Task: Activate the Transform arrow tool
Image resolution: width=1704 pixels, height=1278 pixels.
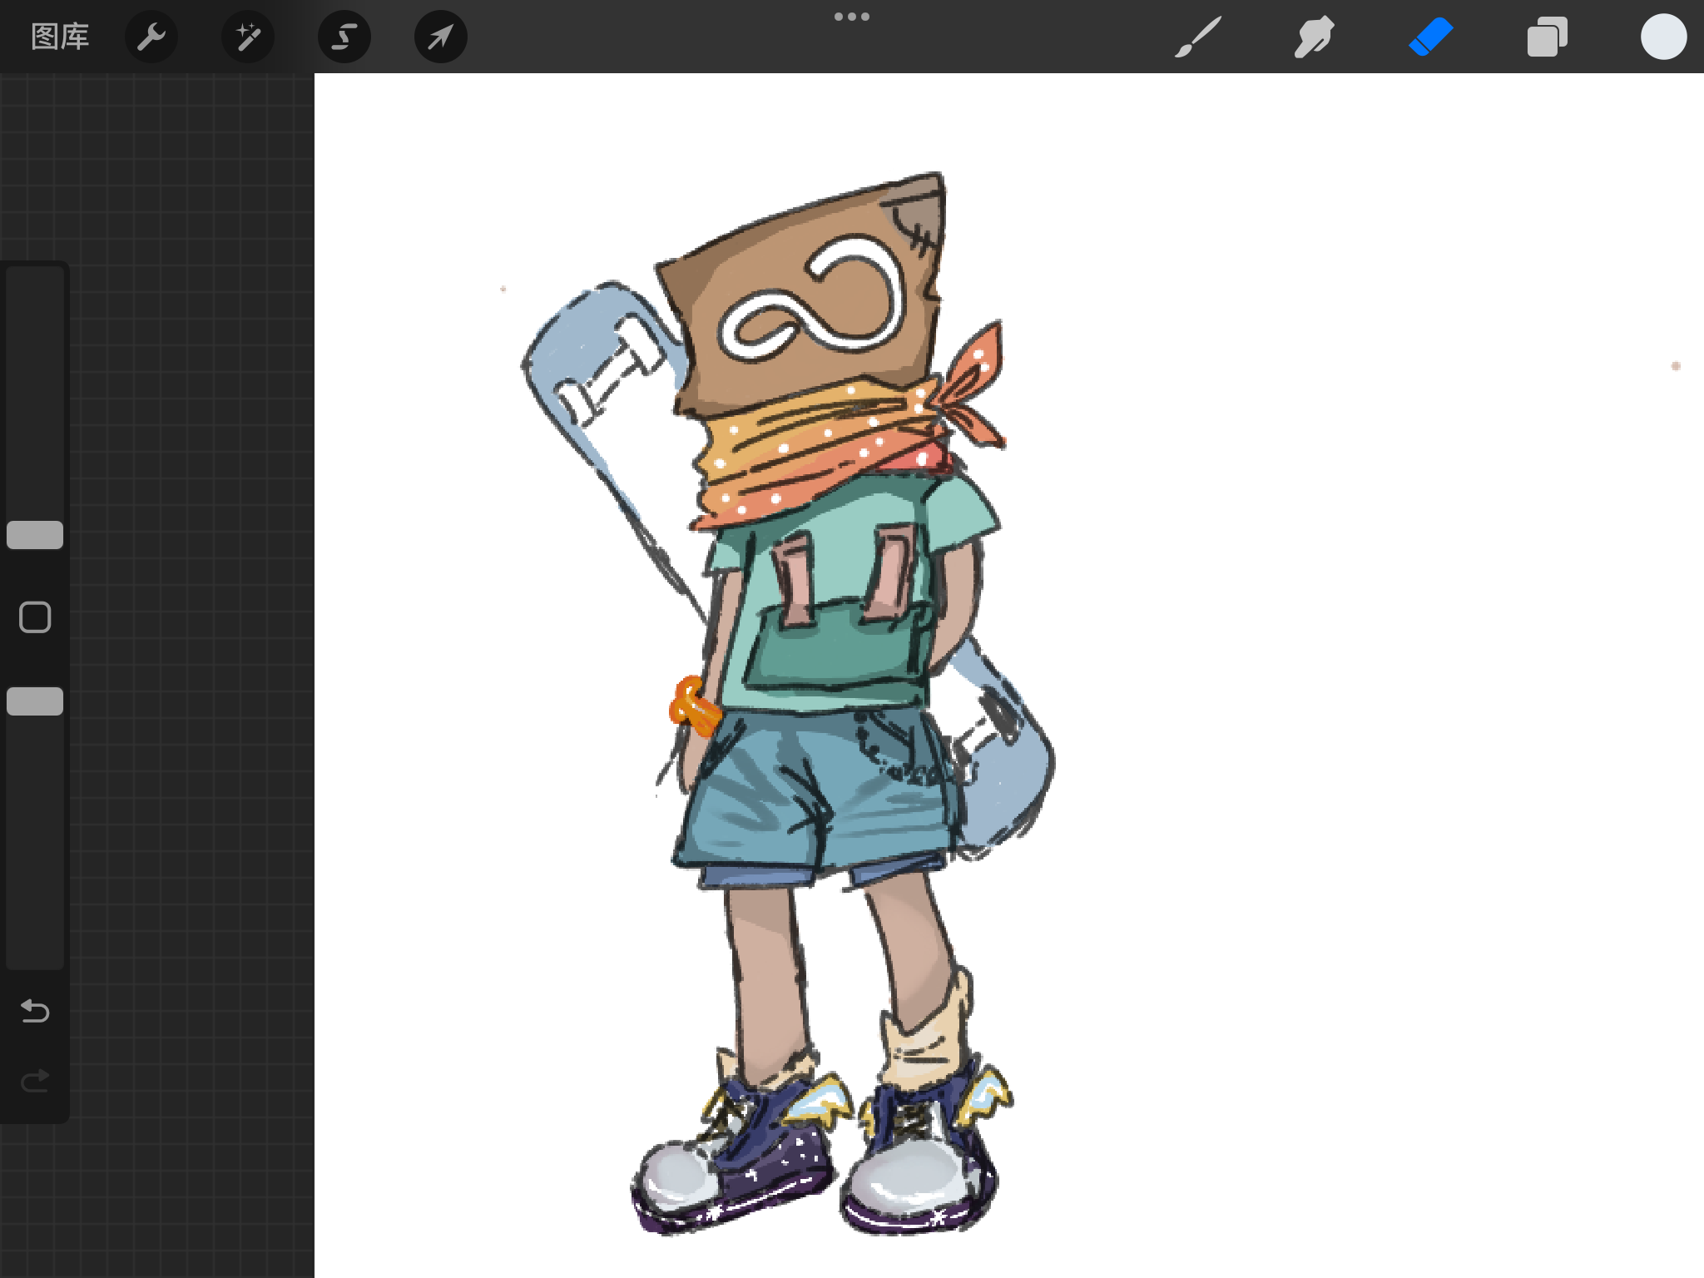Action: coord(441,37)
